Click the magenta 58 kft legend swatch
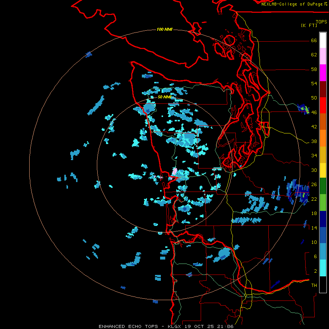The height and width of the screenshot is (329, 329). pyautogui.click(x=323, y=73)
